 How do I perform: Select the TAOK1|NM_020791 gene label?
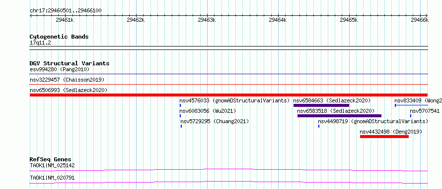tap(52, 178)
